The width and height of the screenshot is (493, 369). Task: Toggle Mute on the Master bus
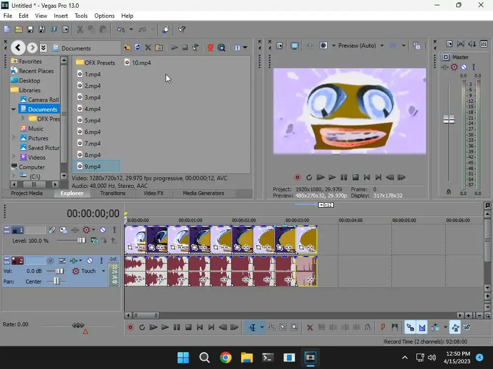464,67
